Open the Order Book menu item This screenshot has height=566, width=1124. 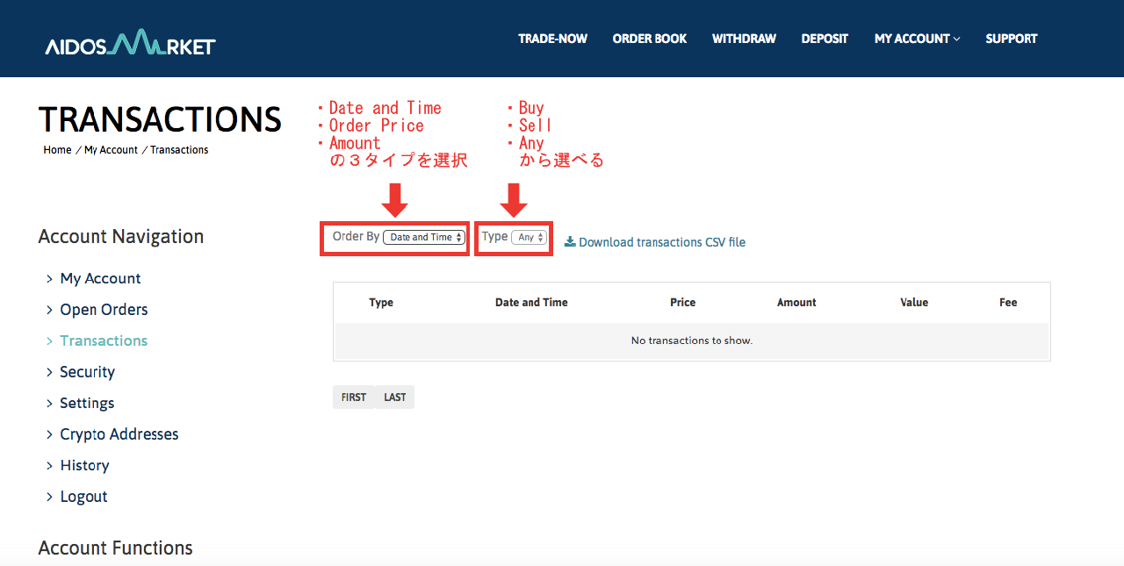(650, 39)
